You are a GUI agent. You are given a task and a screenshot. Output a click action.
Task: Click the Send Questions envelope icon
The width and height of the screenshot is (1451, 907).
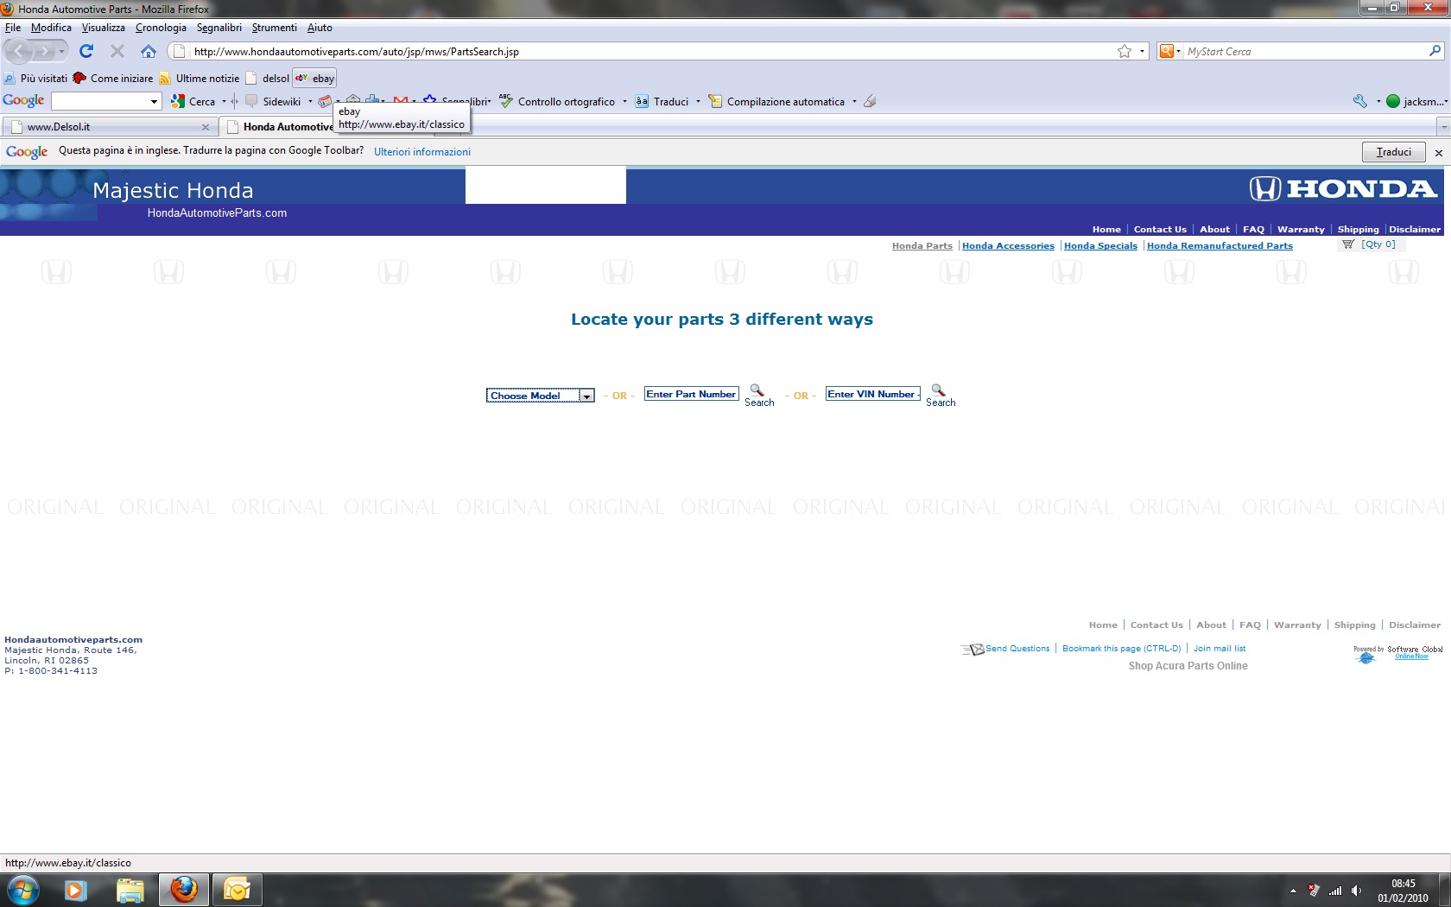[x=973, y=649]
